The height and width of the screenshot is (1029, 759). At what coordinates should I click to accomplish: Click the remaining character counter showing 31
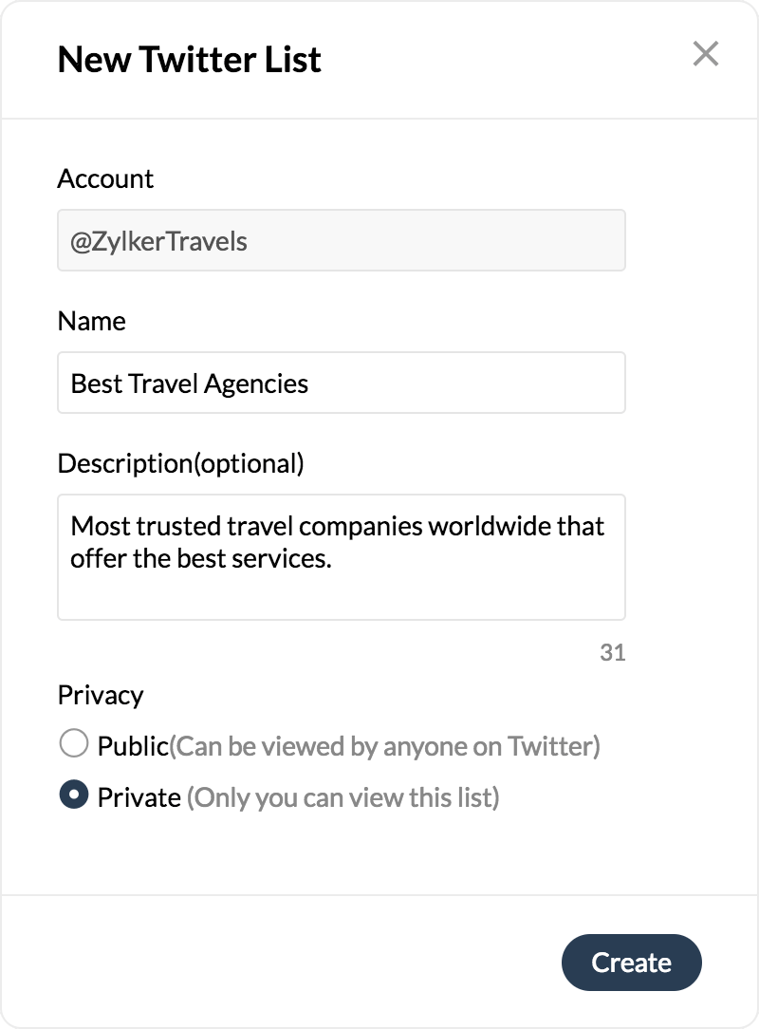pyautogui.click(x=613, y=653)
